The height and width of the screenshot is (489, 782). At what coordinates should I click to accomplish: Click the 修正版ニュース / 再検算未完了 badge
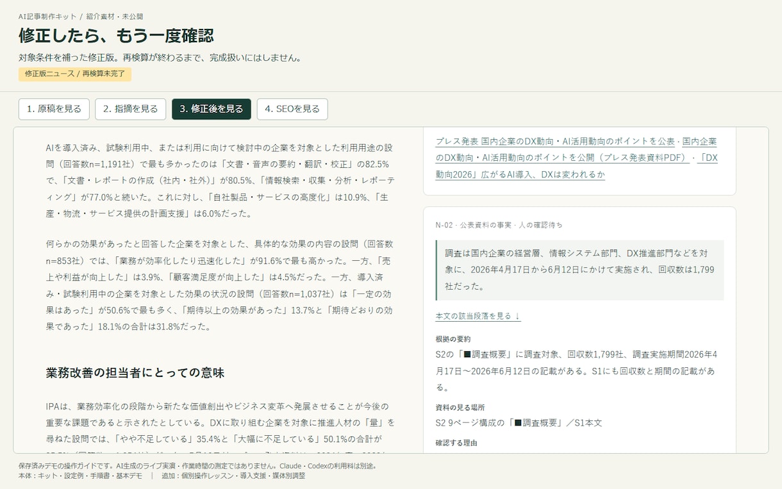pyautogui.click(x=75, y=74)
